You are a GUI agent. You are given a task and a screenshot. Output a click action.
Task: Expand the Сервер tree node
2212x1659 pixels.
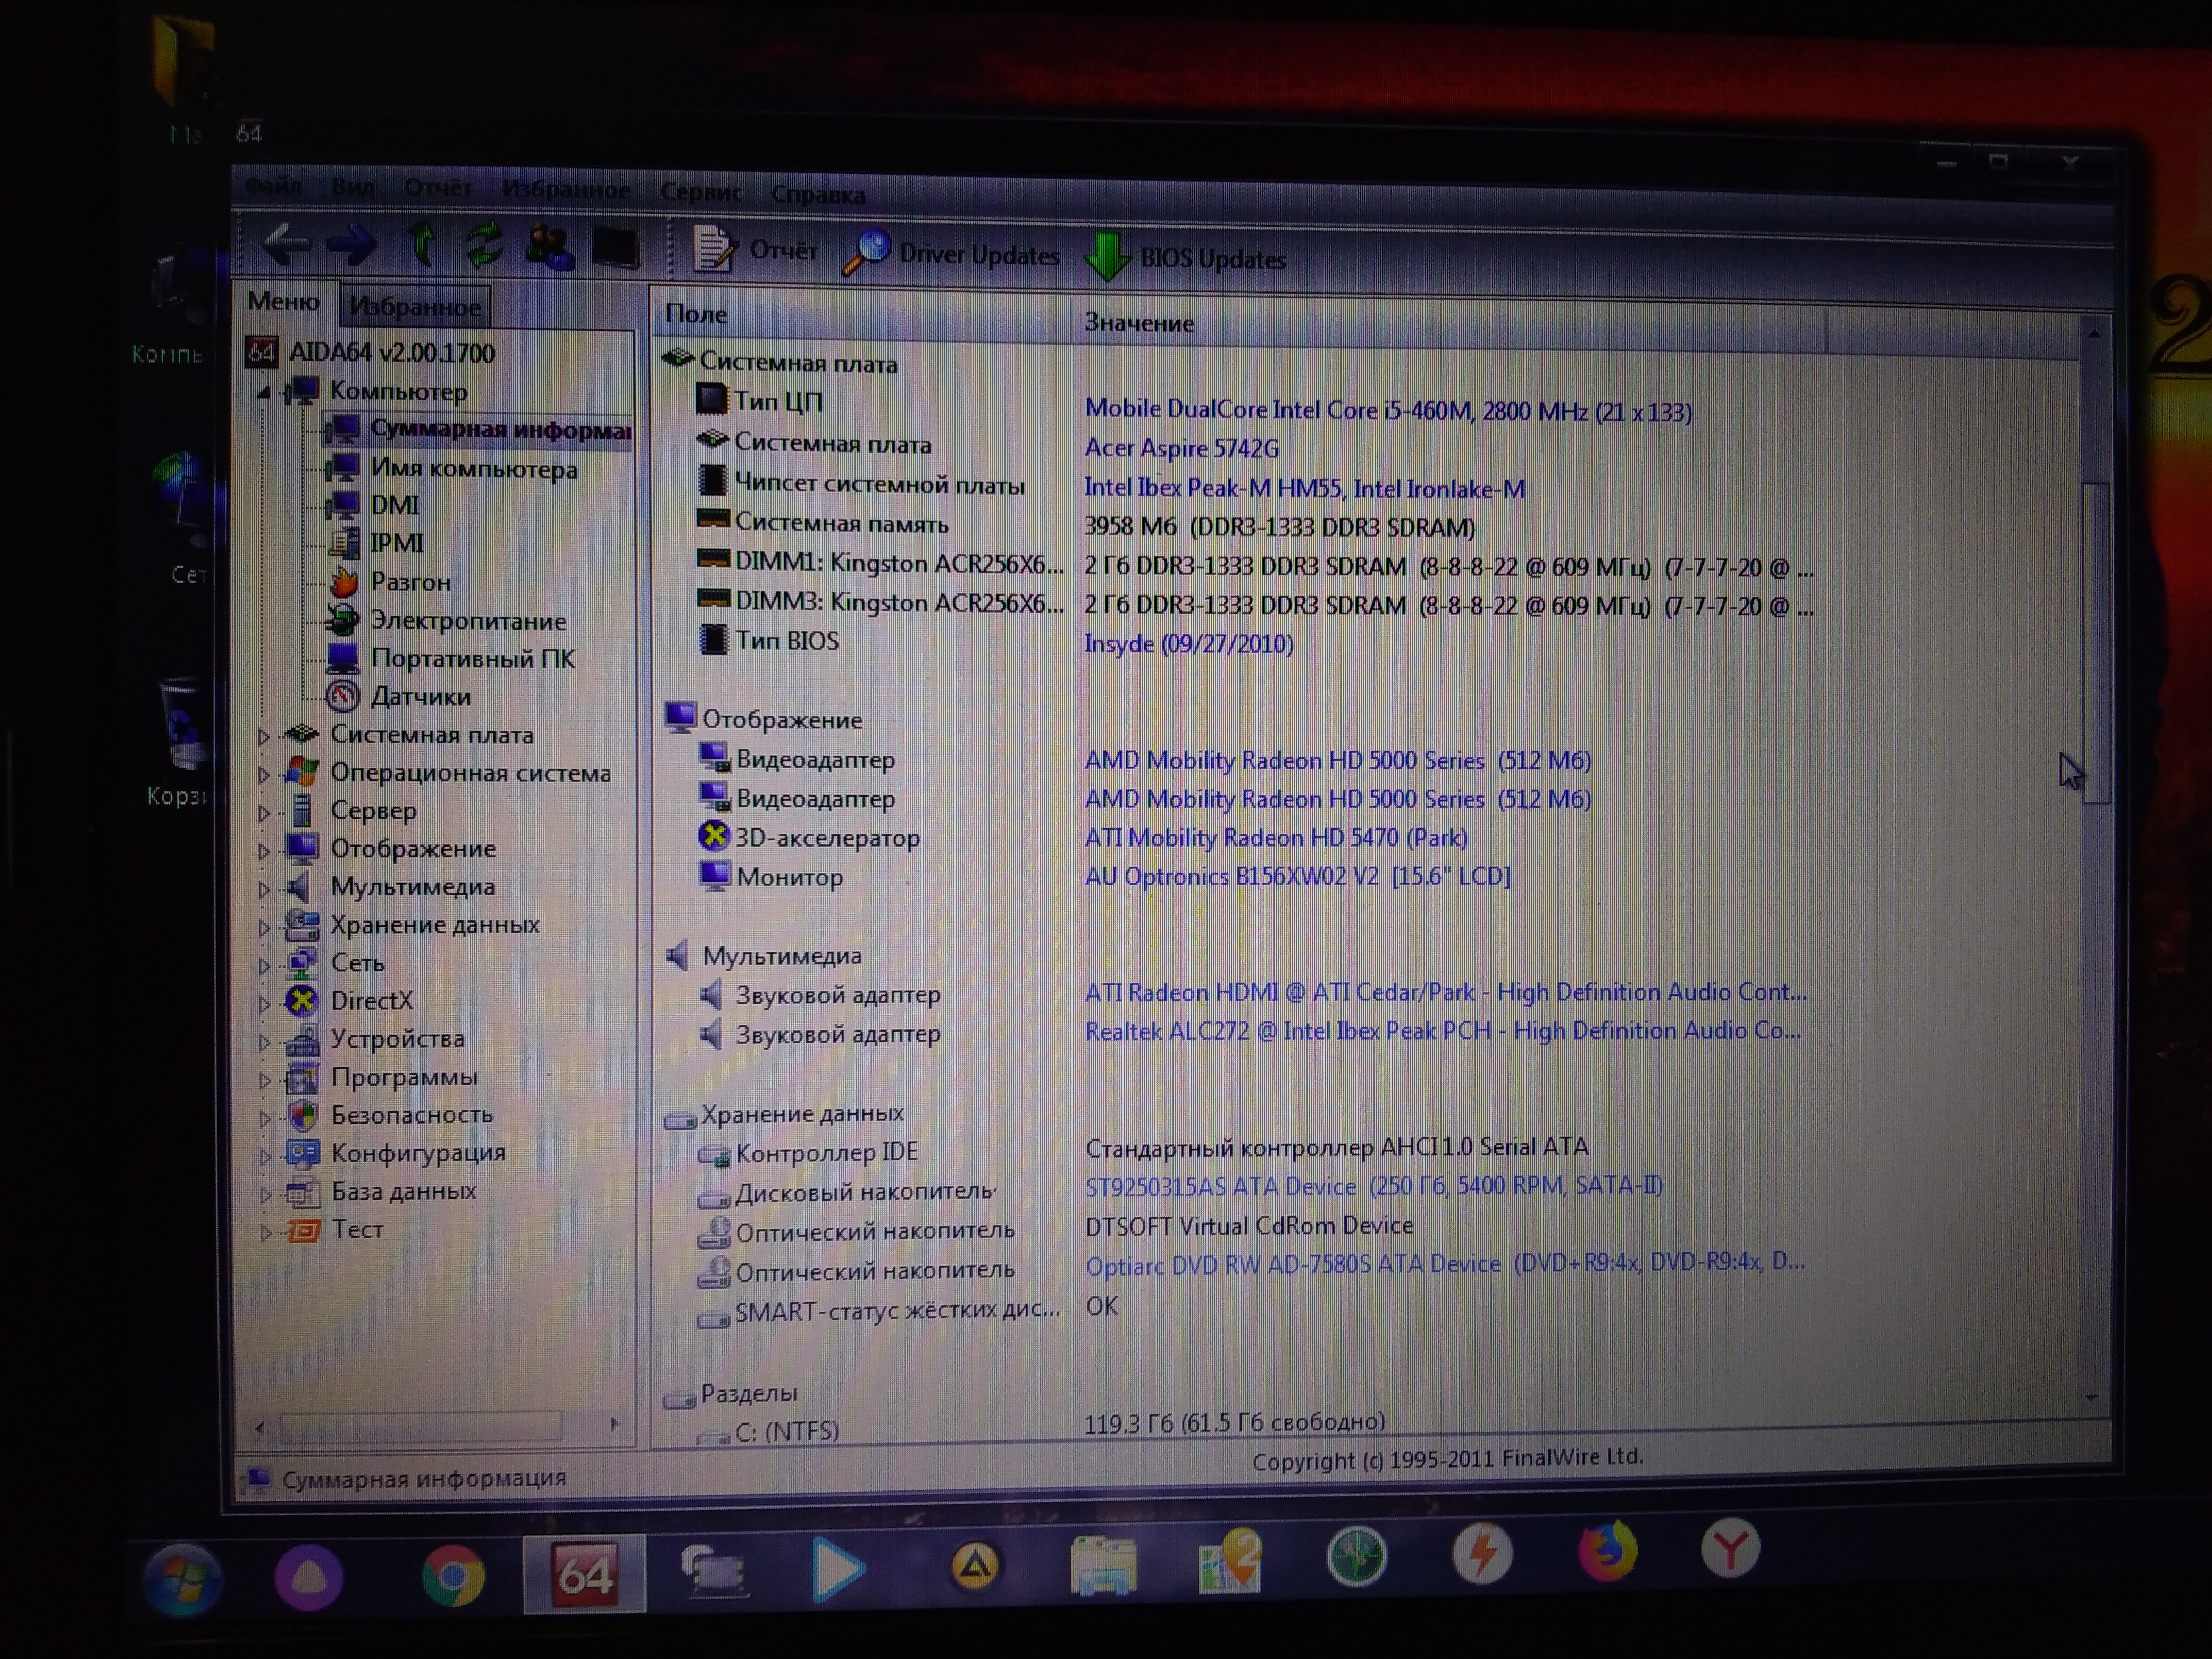tap(264, 812)
